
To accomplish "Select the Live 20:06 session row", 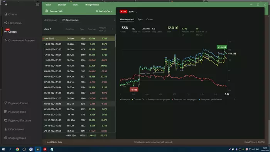I will pos(78,39).
